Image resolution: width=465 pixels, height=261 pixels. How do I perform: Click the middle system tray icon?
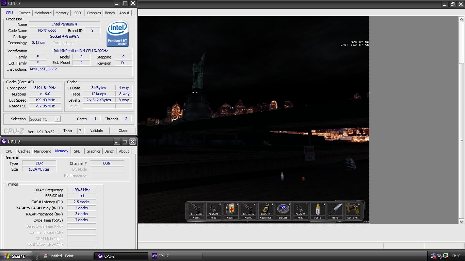click(x=439, y=256)
